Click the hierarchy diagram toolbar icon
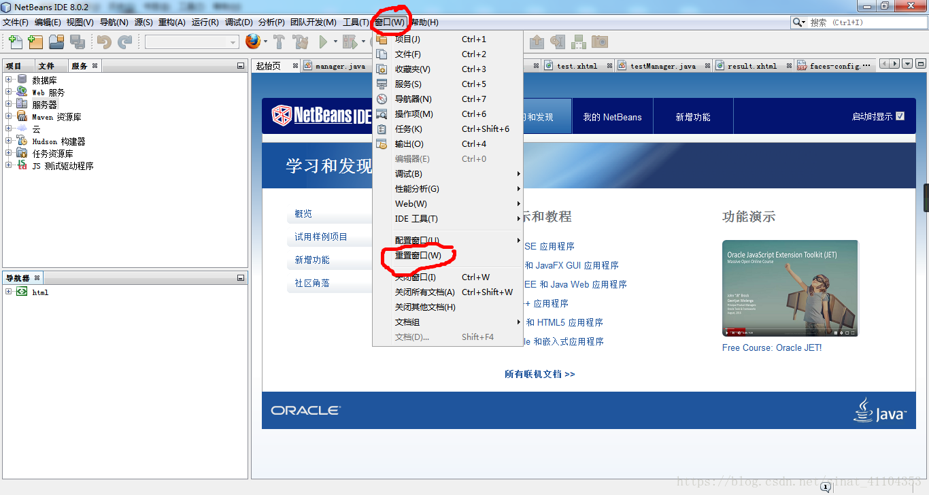The height and width of the screenshot is (495, 929). click(579, 42)
